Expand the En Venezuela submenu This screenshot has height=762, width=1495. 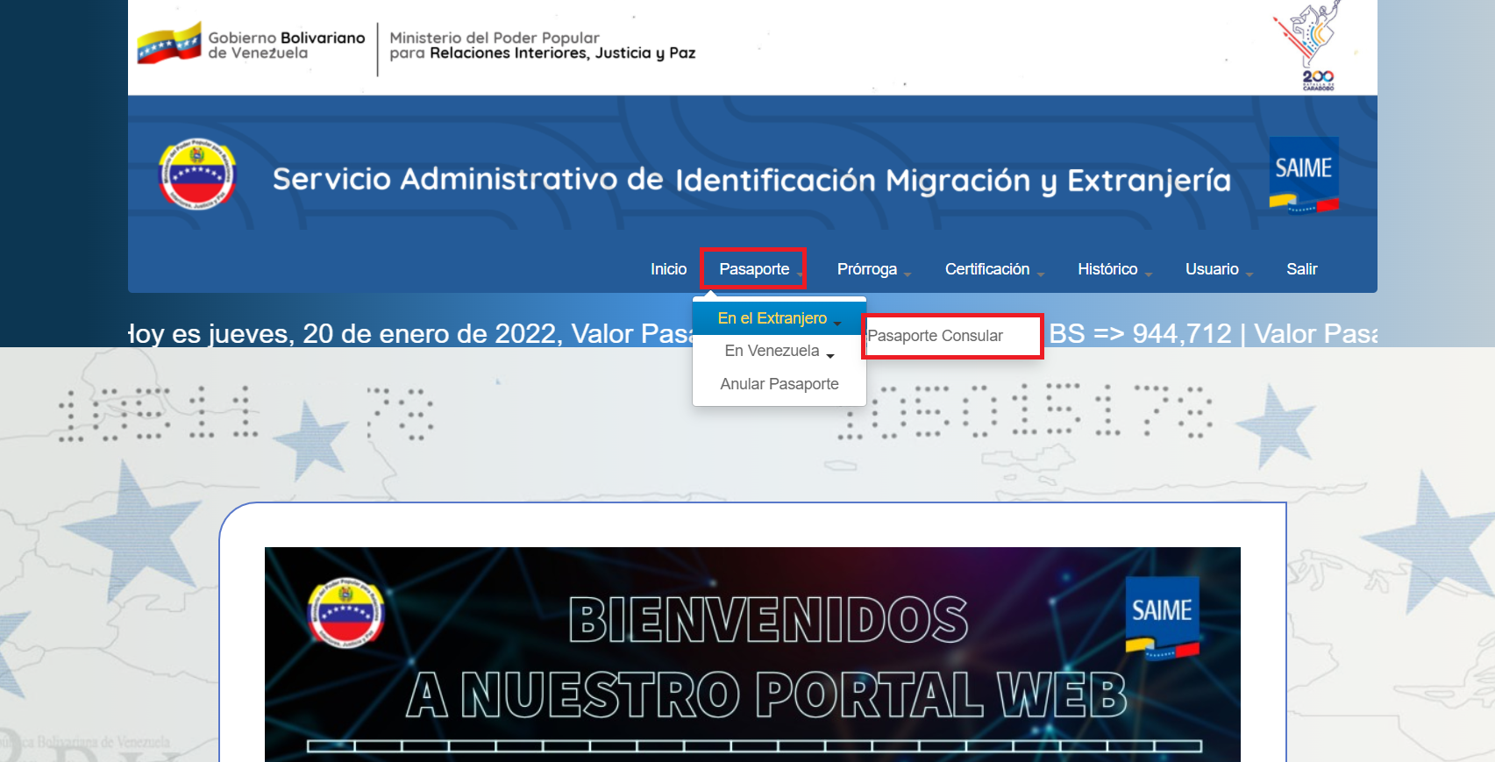780,351
